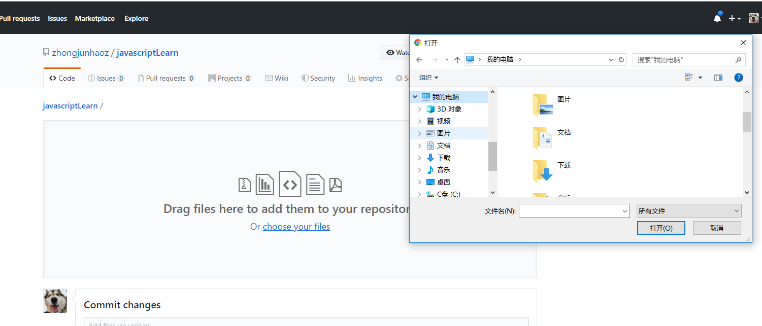The width and height of the screenshot is (762, 326).
Task: Switch to the Code repository tab
Action: click(x=62, y=78)
